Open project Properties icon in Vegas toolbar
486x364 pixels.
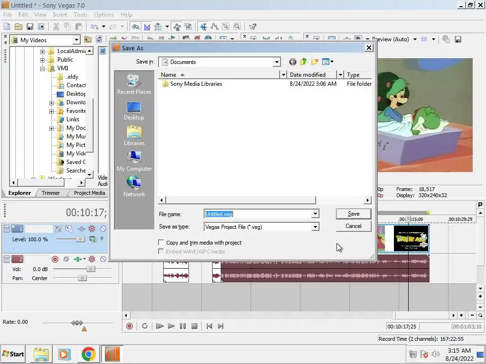(41, 27)
